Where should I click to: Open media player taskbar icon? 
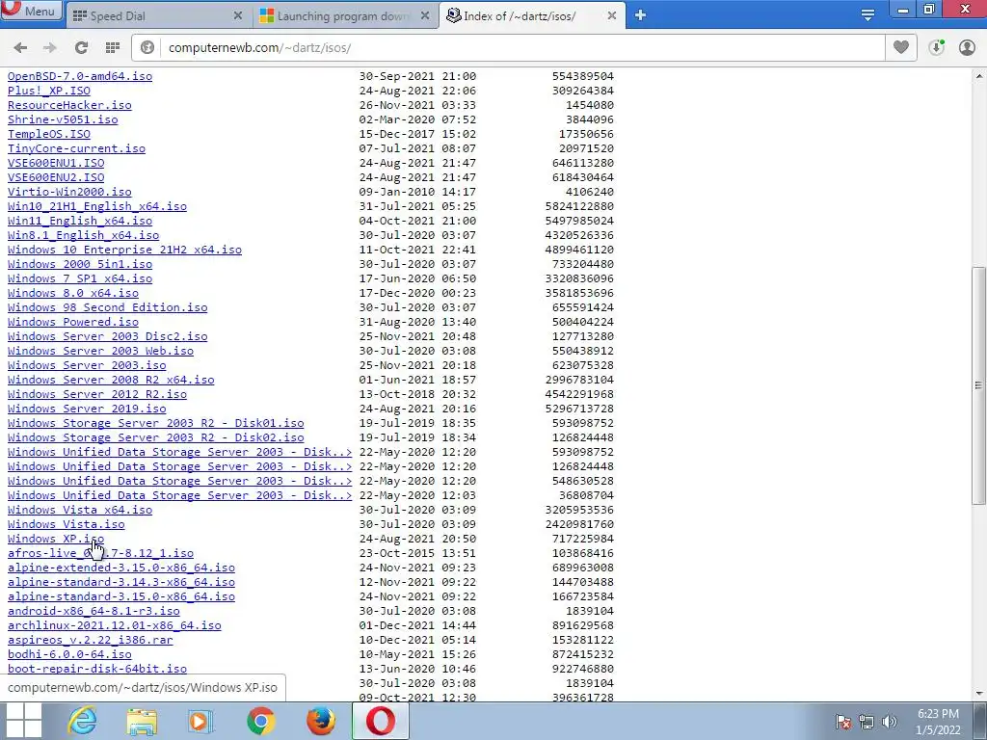click(x=200, y=721)
